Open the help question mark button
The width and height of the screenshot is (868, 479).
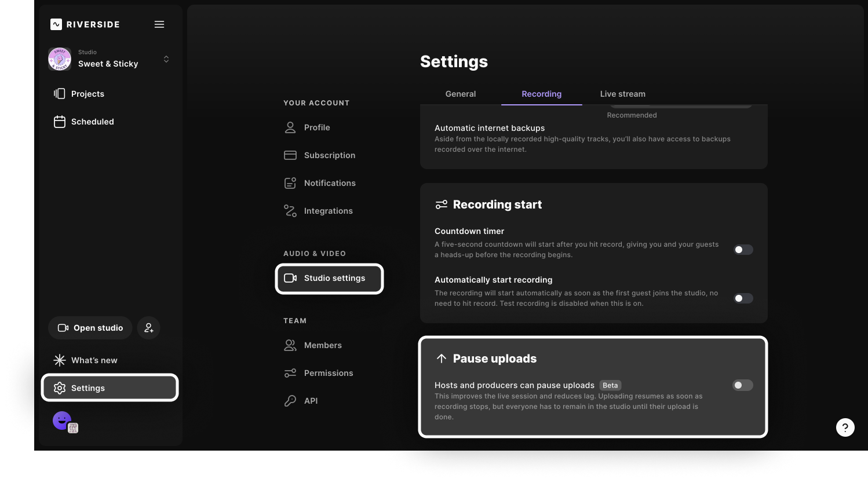(x=845, y=427)
